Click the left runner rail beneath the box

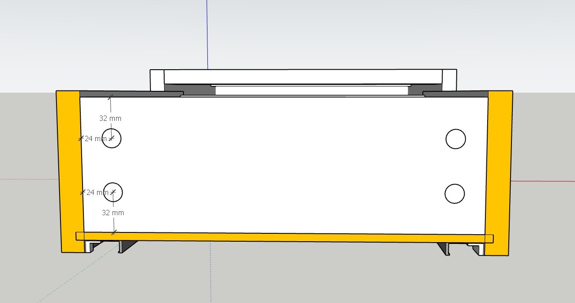coord(126,247)
